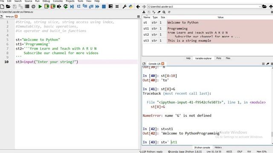Select the temp.py editor tab

point(9,17)
